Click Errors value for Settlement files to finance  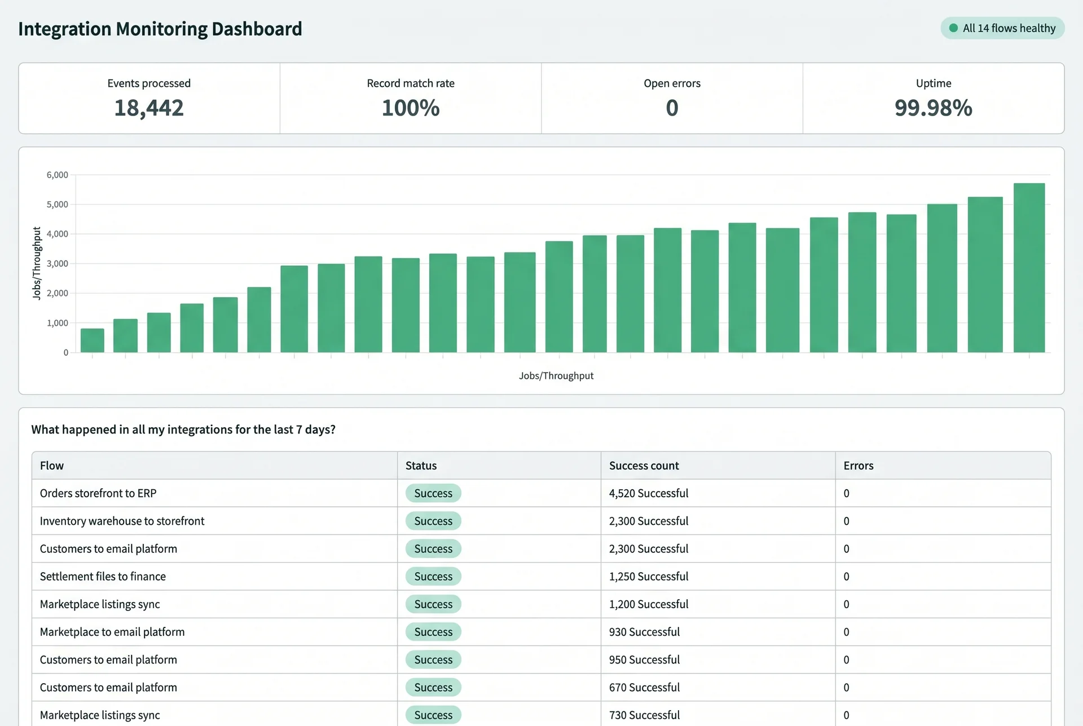click(846, 576)
